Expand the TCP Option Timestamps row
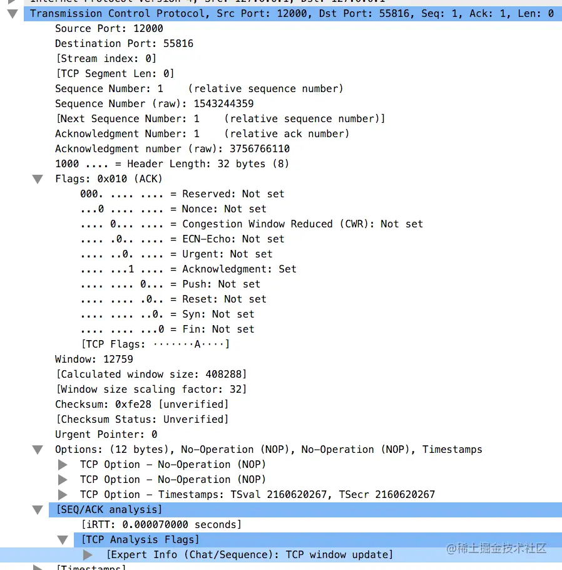 (63, 495)
